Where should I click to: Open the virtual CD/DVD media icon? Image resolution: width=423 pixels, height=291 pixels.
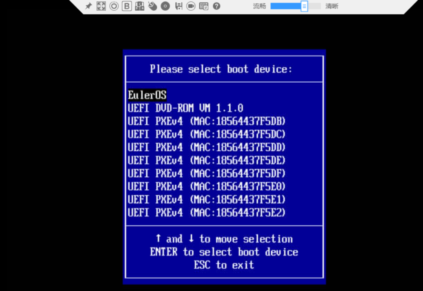(x=165, y=6)
